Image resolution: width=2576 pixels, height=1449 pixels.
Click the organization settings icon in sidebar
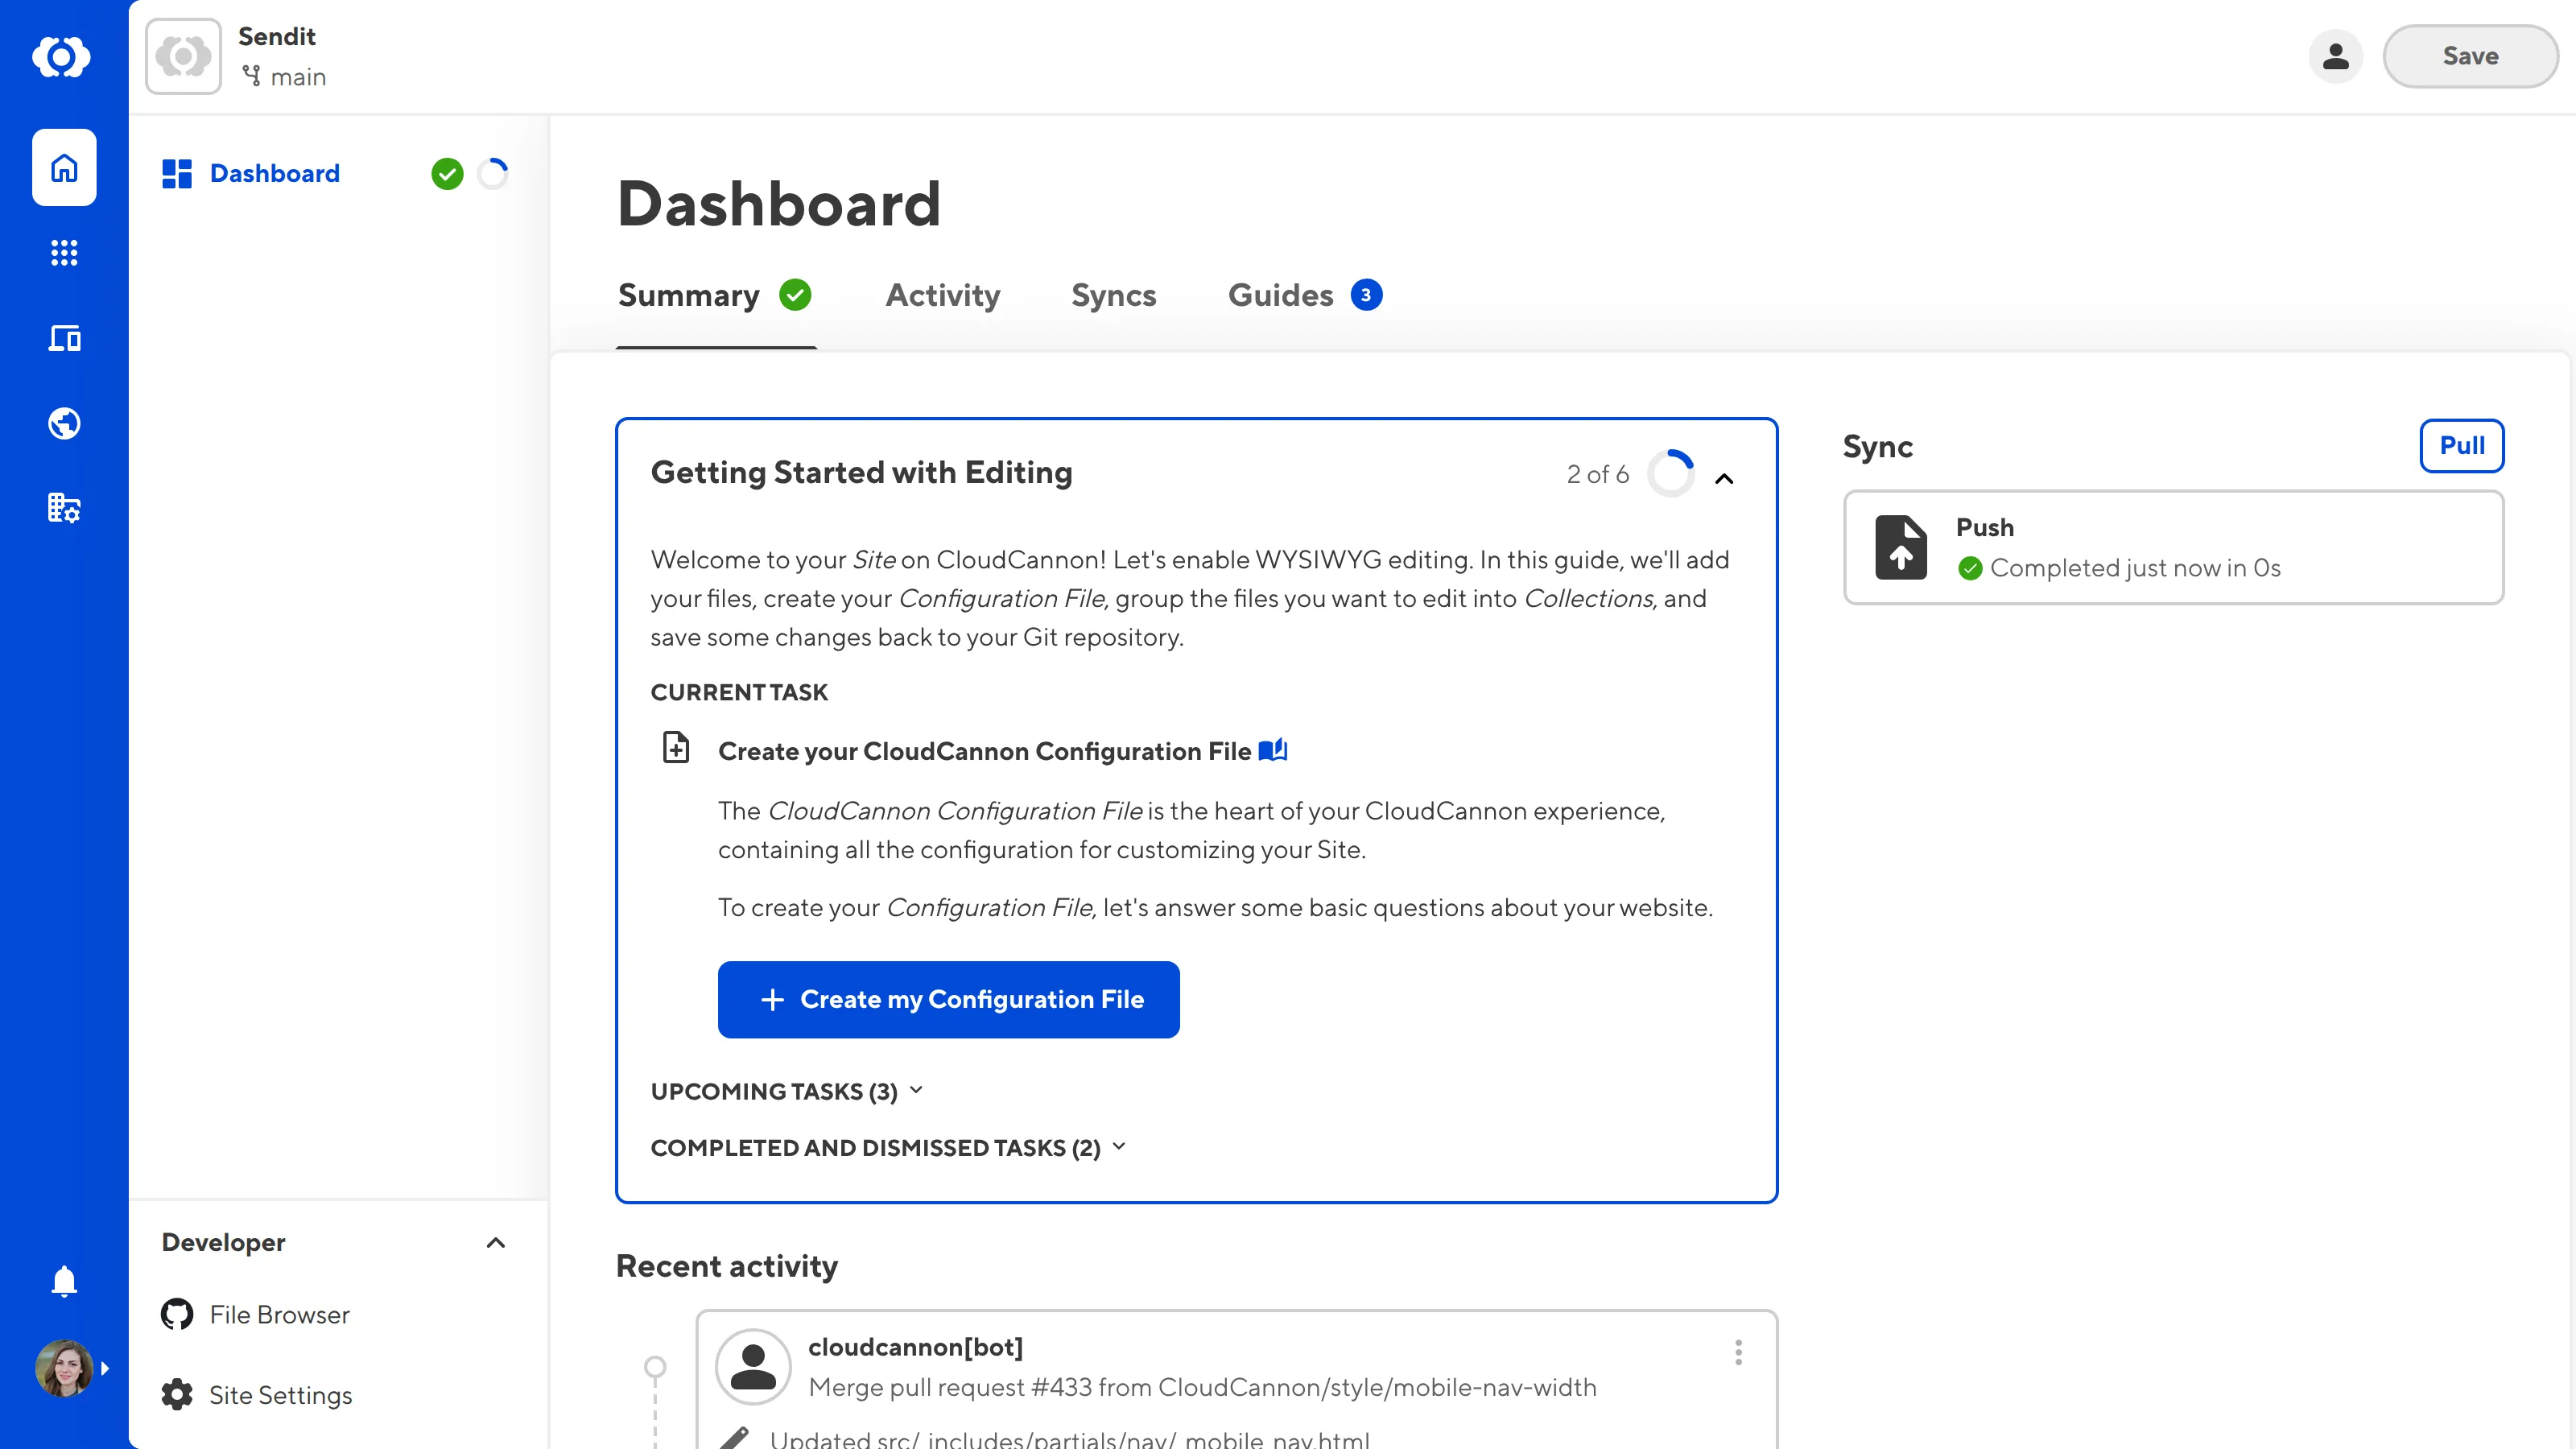pos(63,507)
